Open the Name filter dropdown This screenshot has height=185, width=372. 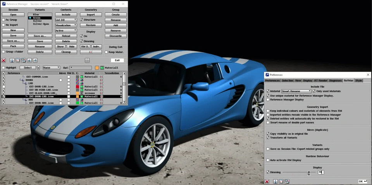(51, 68)
